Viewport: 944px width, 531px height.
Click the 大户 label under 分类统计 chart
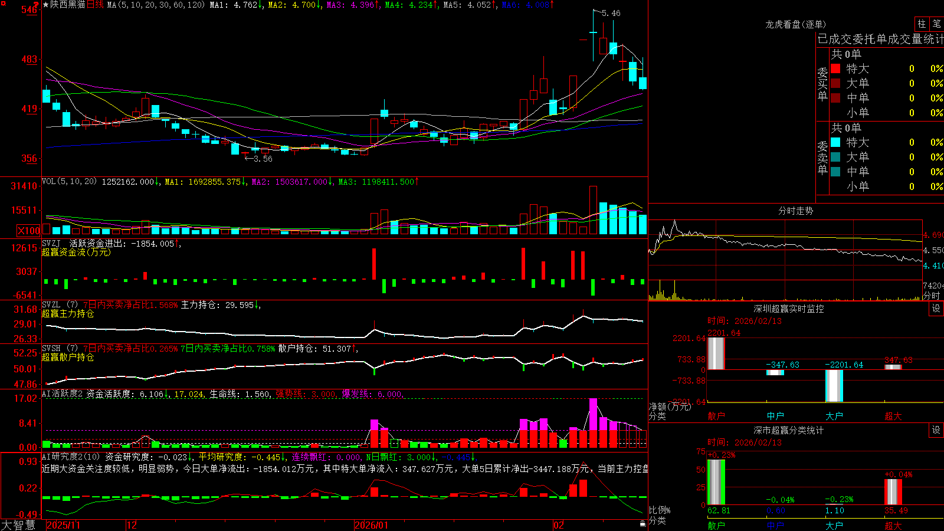tap(834, 525)
